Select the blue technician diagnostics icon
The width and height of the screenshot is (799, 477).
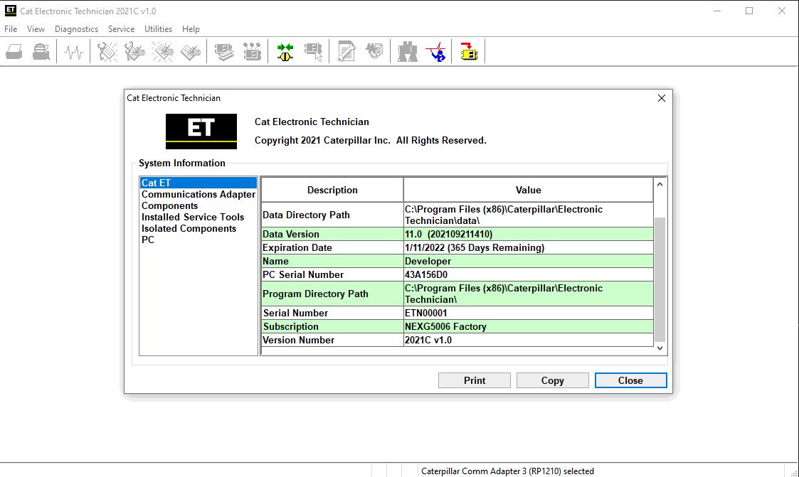(436, 51)
